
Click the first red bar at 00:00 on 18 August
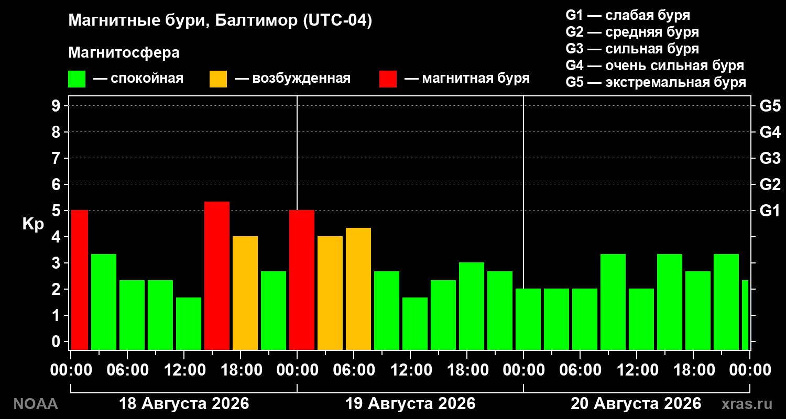tap(80, 280)
